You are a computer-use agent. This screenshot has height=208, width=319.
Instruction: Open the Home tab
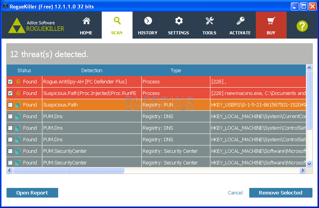point(86,25)
